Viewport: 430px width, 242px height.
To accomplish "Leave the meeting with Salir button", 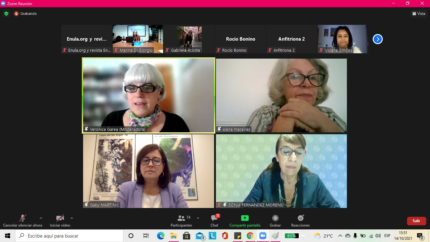I will click(x=416, y=221).
